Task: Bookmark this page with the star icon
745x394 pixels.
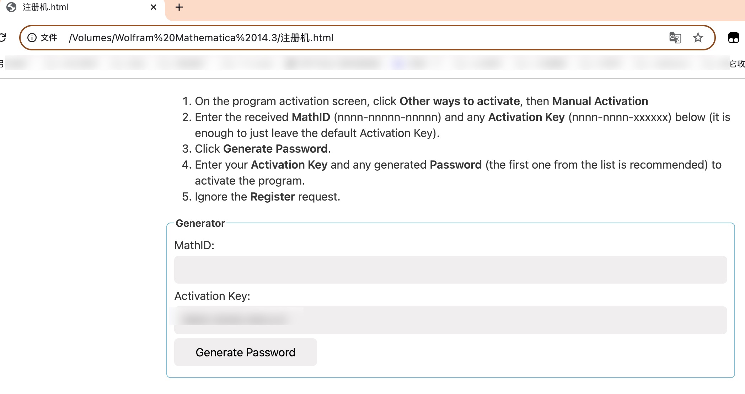Action: (698, 38)
